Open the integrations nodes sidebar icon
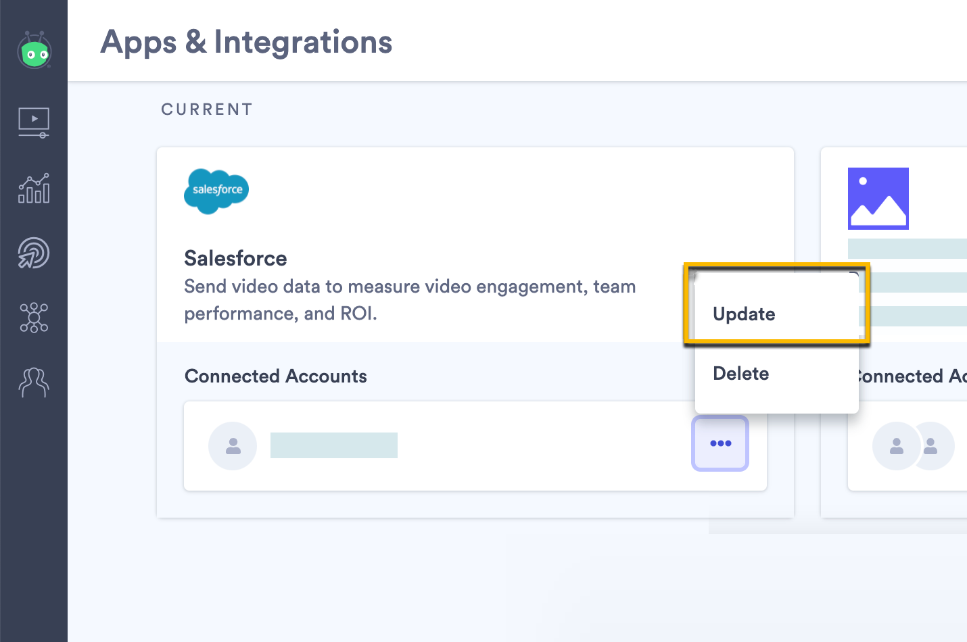This screenshot has height=642, width=967. coord(34,318)
